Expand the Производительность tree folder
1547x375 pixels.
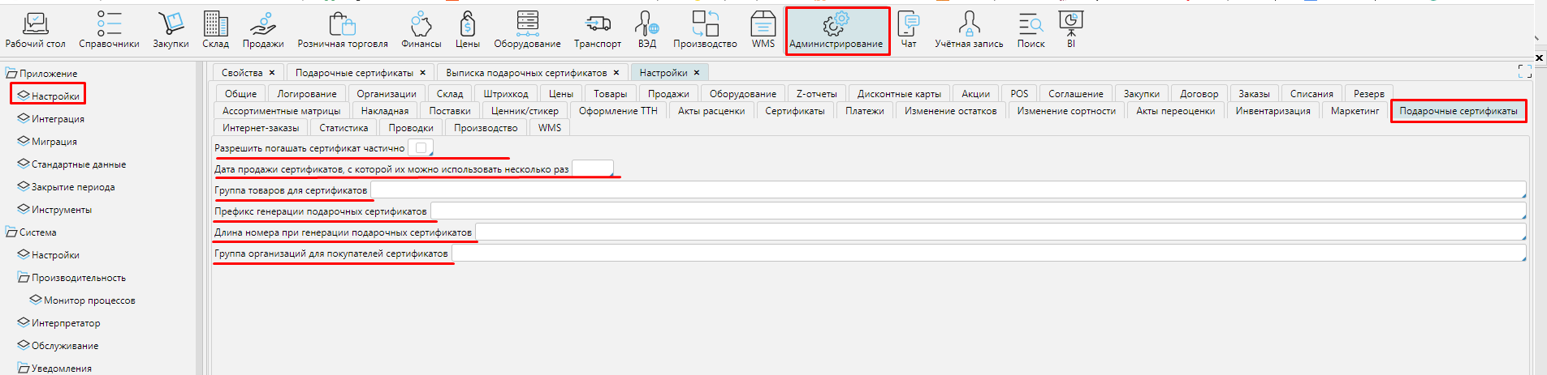24,278
